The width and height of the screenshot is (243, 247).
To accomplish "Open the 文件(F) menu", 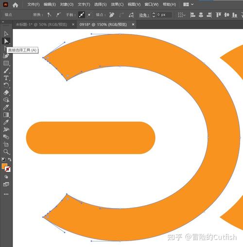I will [34, 4].
